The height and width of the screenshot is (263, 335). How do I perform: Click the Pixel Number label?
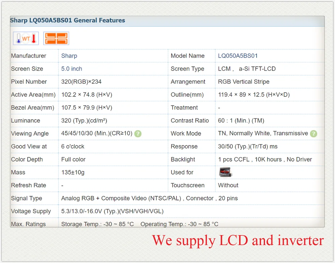29,82
